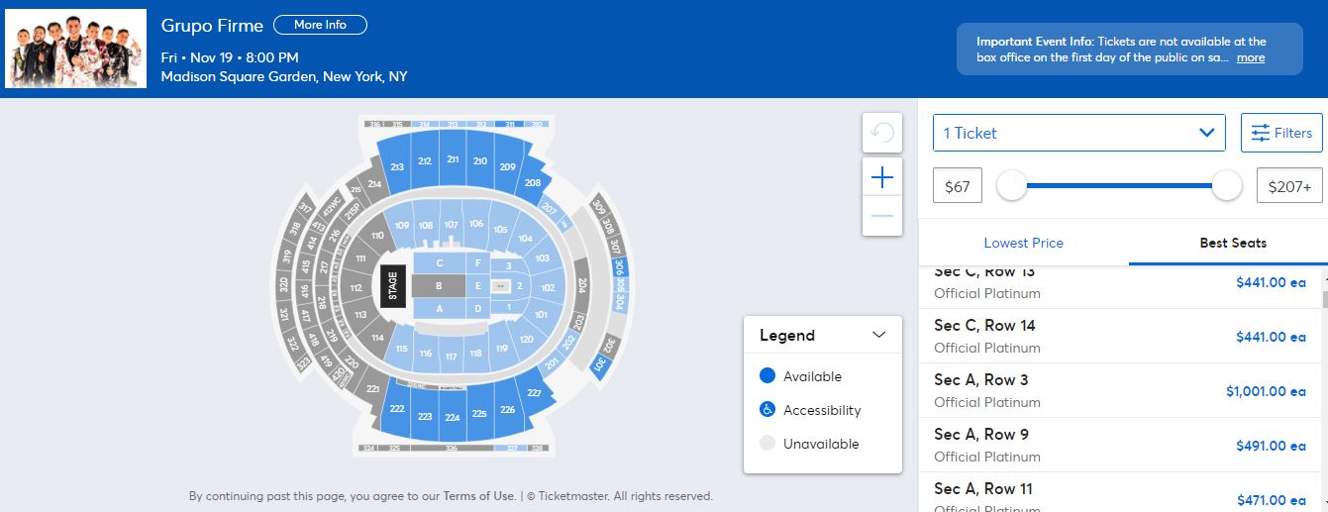The width and height of the screenshot is (1328, 512).
Task: Click the Grupo Firme event thumbnail
Action: pos(75,49)
